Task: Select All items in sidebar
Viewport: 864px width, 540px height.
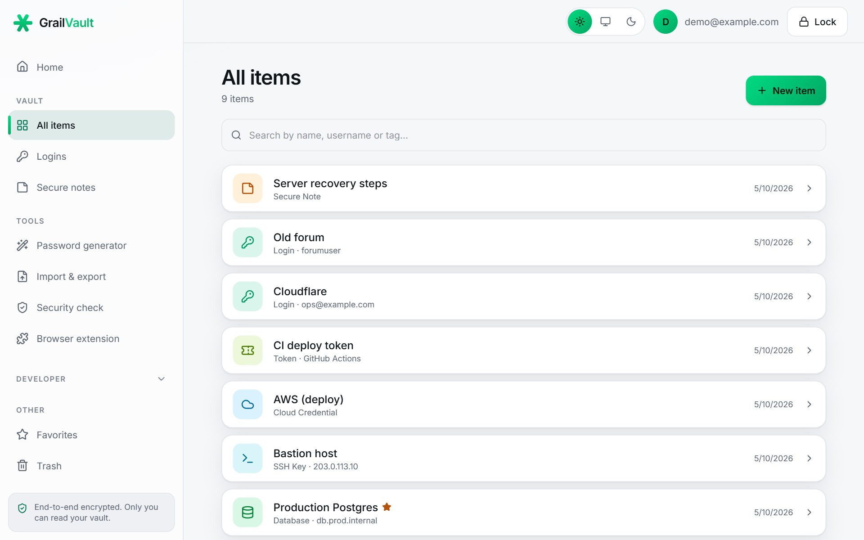Action: tap(91, 125)
